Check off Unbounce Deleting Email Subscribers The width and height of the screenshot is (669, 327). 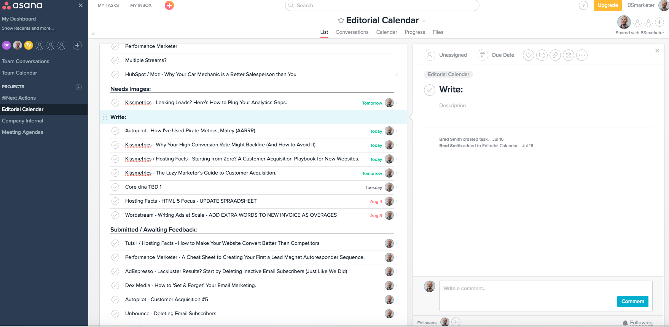coord(115,314)
